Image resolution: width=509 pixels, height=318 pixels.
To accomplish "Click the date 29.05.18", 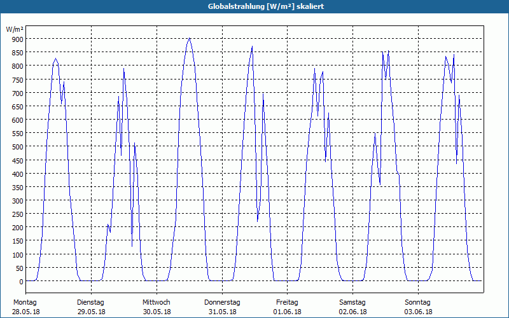I will coord(91,312).
